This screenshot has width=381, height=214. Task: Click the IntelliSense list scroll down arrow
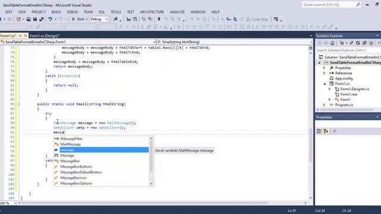(151, 184)
